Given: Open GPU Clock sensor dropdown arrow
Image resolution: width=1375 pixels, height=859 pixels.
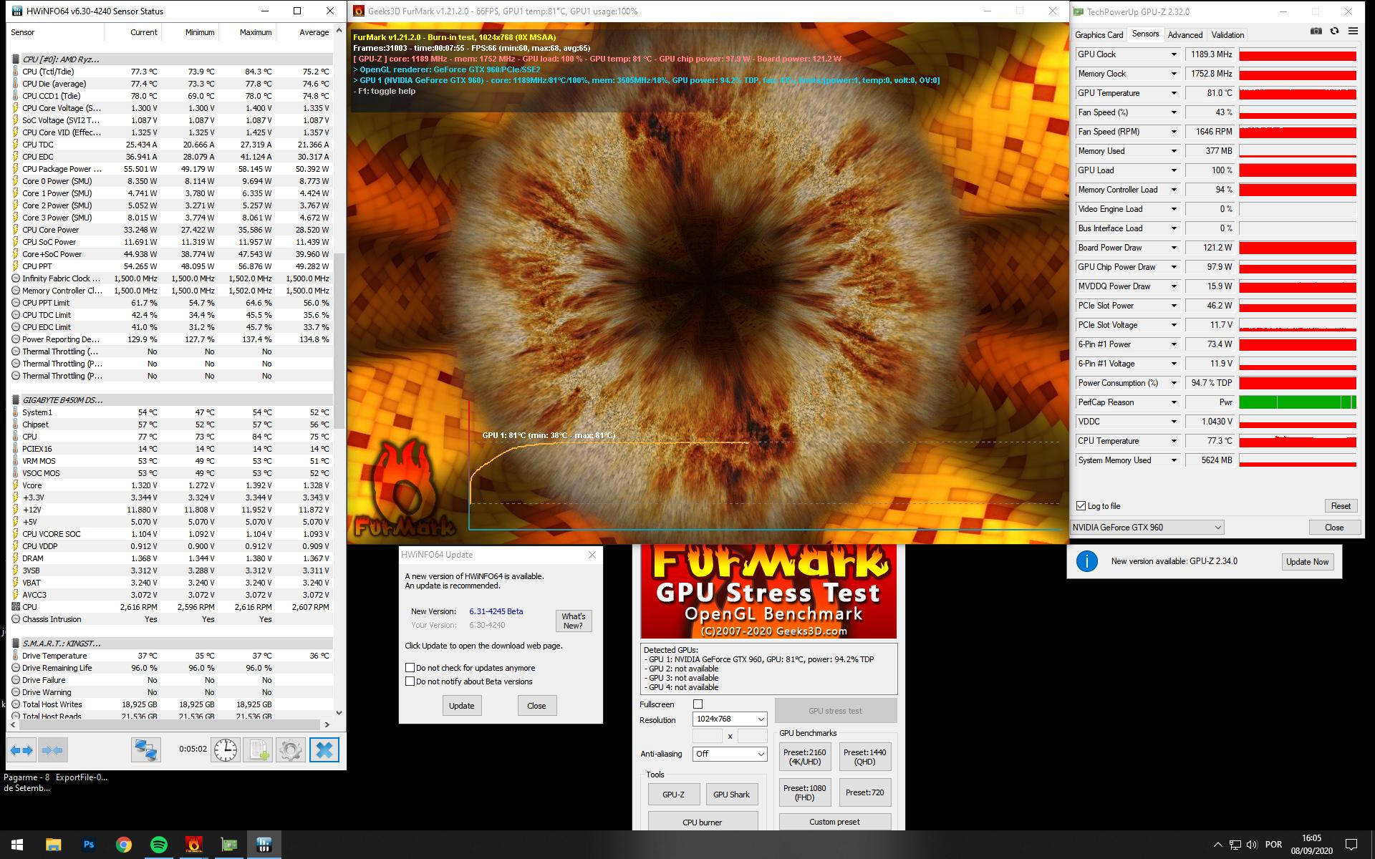Looking at the screenshot, I should click(x=1173, y=54).
